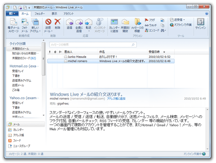Open the quick access toolbar customize arrow
The height and width of the screenshot is (163, 216).
coord(29,8)
